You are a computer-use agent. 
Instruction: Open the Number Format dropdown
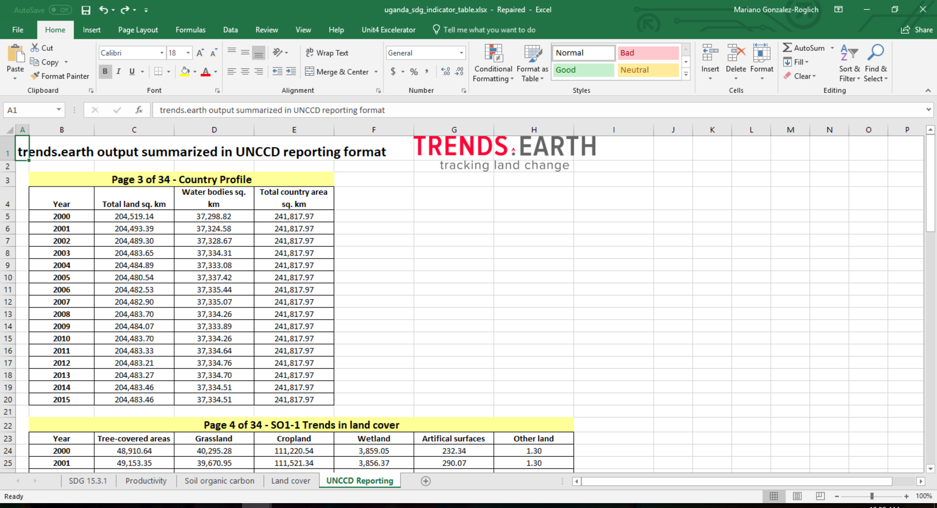pyautogui.click(x=460, y=52)
